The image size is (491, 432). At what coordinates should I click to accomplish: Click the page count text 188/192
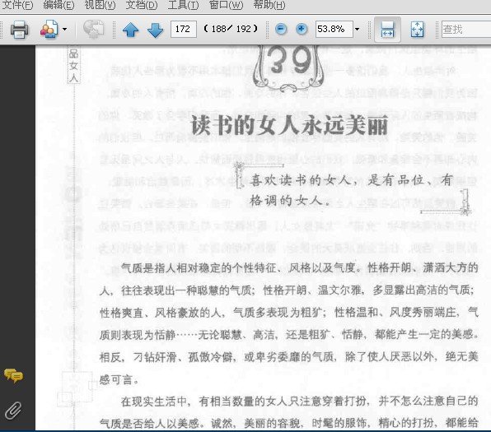point(231,29)
